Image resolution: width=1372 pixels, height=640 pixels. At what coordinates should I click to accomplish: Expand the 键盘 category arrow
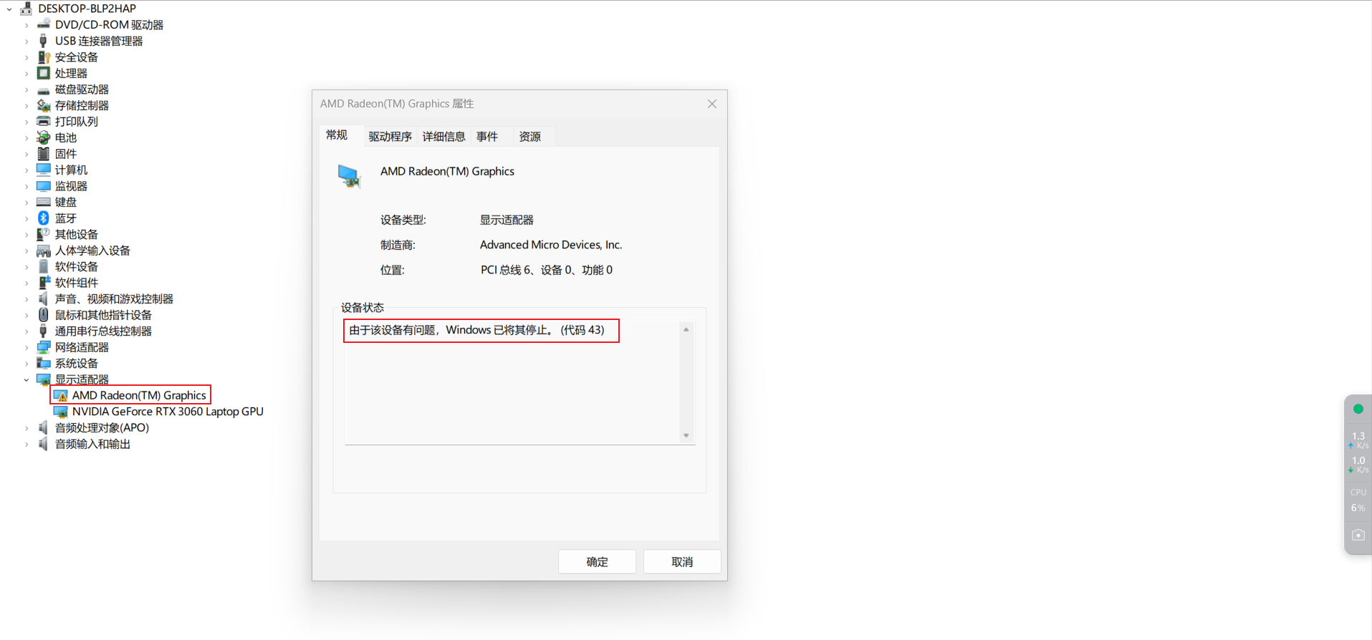click(x=27, y=202)
